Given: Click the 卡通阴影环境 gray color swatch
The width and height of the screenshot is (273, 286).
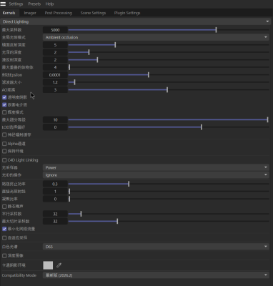Looking at the screenshot, I should click(48, 265).
